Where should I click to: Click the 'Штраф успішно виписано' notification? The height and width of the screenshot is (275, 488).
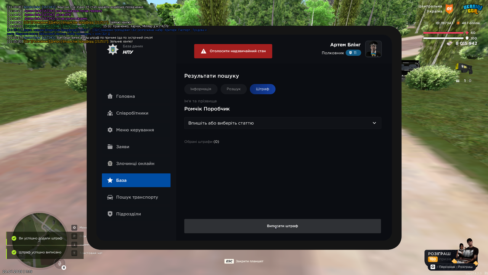pyautogui.click(x=45, y=252)
